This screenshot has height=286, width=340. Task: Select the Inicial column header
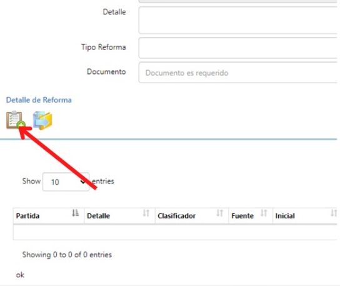305,216
